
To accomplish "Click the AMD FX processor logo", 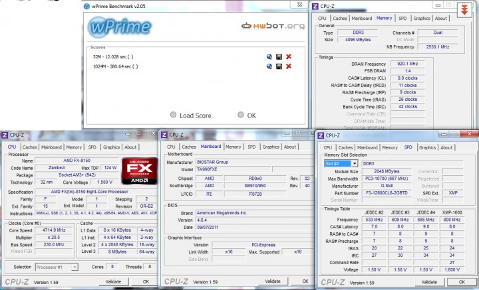I will coord(140,171).
